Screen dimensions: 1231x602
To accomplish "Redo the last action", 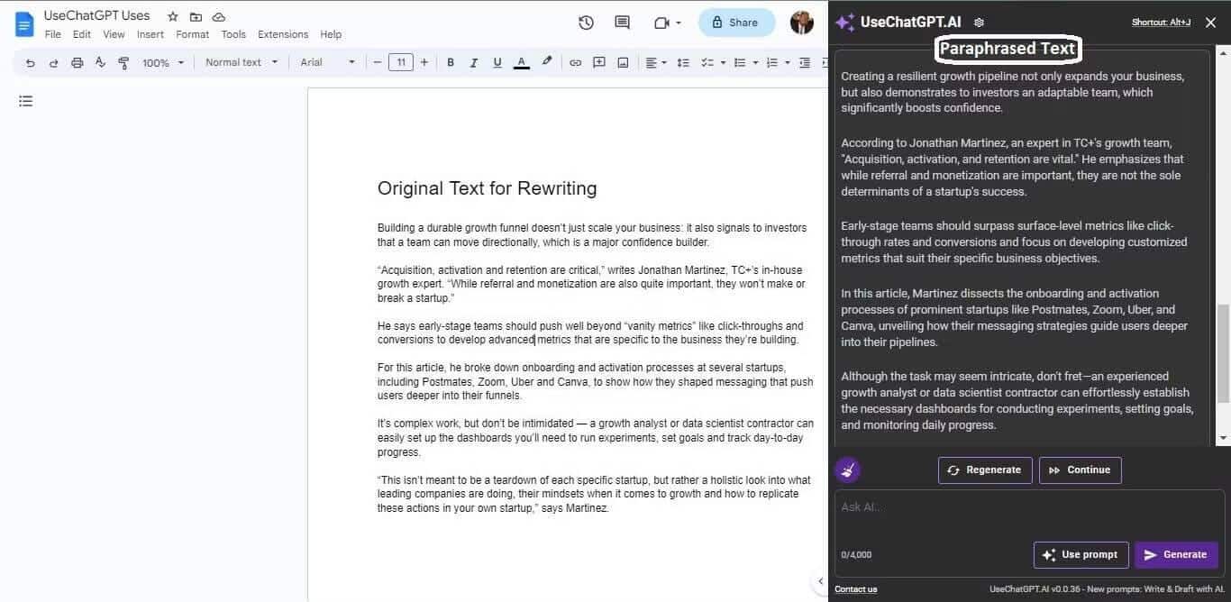I will (53, 62).
